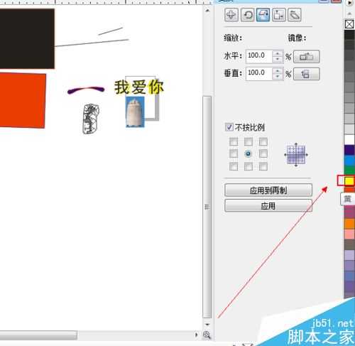Pick the pink swatch in the color palette

[349, 234]
